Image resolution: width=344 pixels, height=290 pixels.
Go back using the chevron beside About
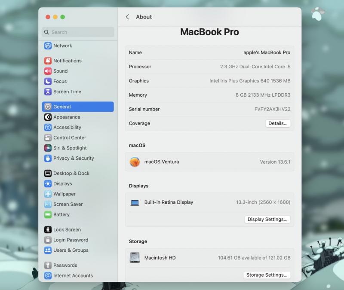pyautogui.click(x=127, y=17)
